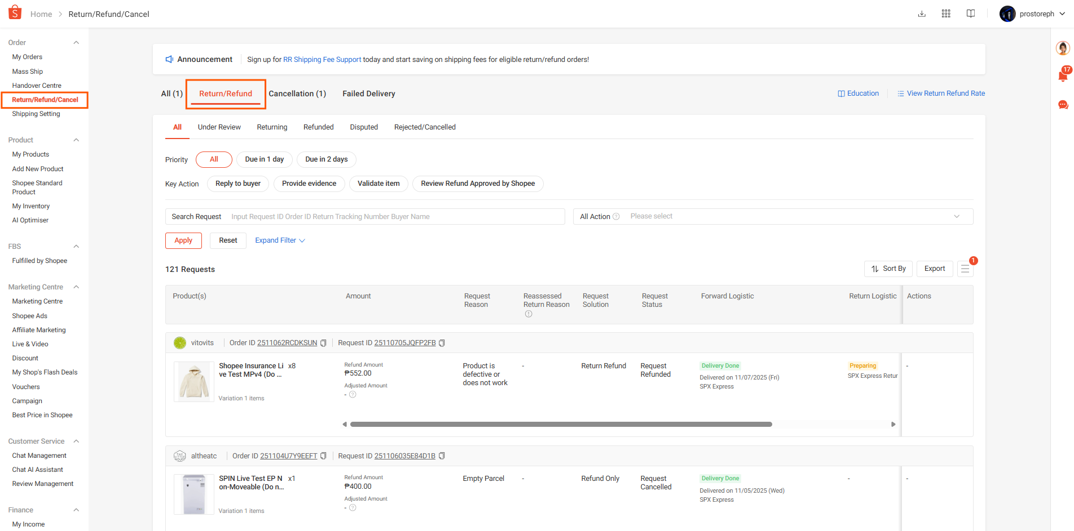The width and height of the screenshot is (1074, 531).
Task: Toggle the Due in 1 day filter
Action: [x=265, y=159]
